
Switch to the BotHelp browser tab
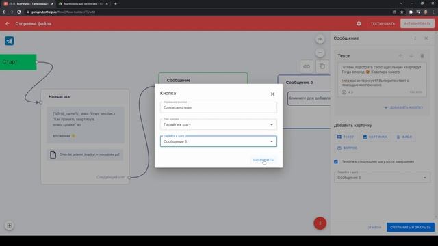pyautogui.click(x=28, y=4)
